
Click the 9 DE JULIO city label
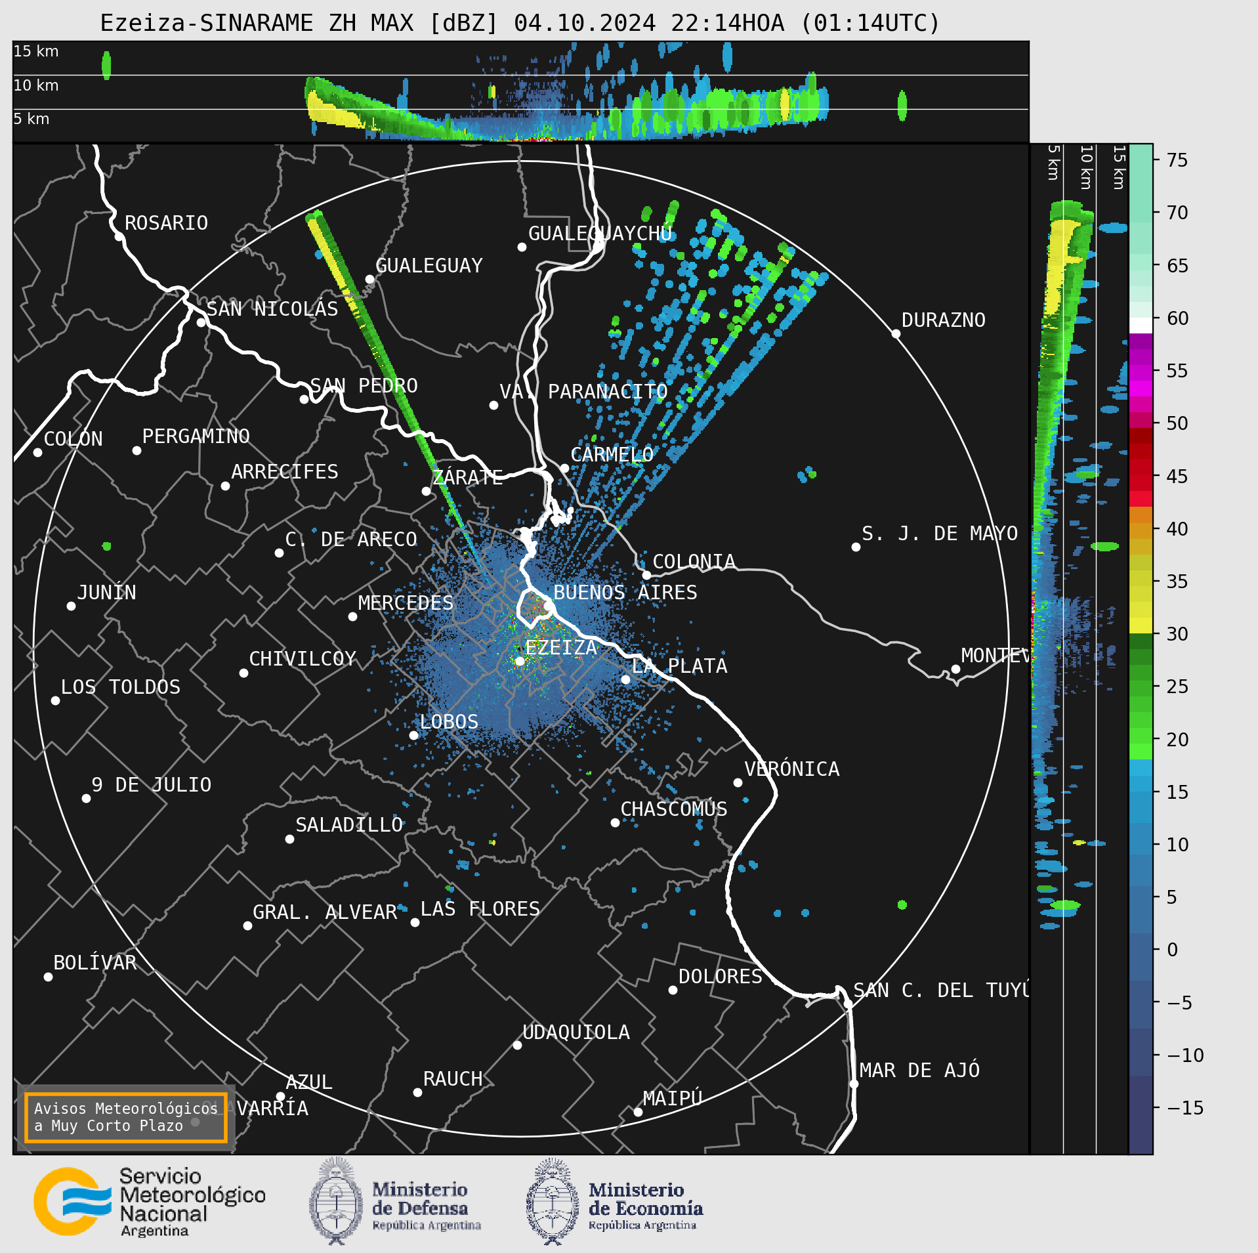[x=151, y=785]
